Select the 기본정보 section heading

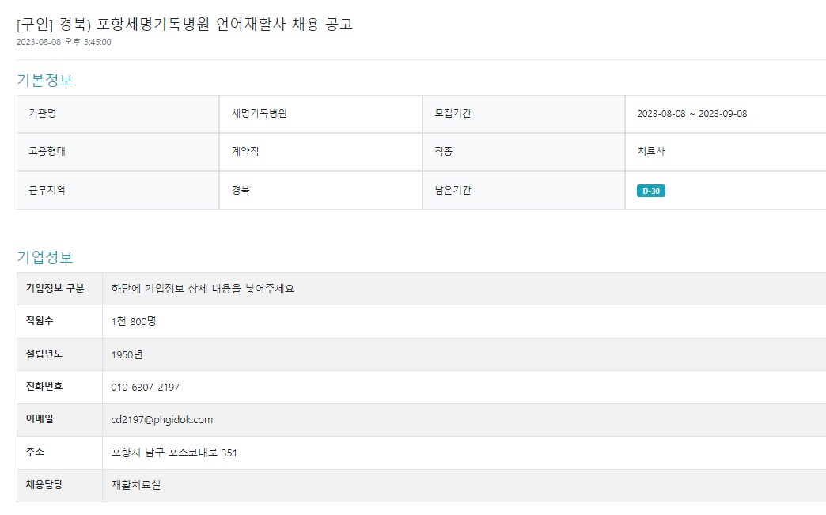coord(45,80)
